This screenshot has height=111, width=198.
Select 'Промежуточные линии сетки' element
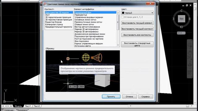(x=88, y=22)
